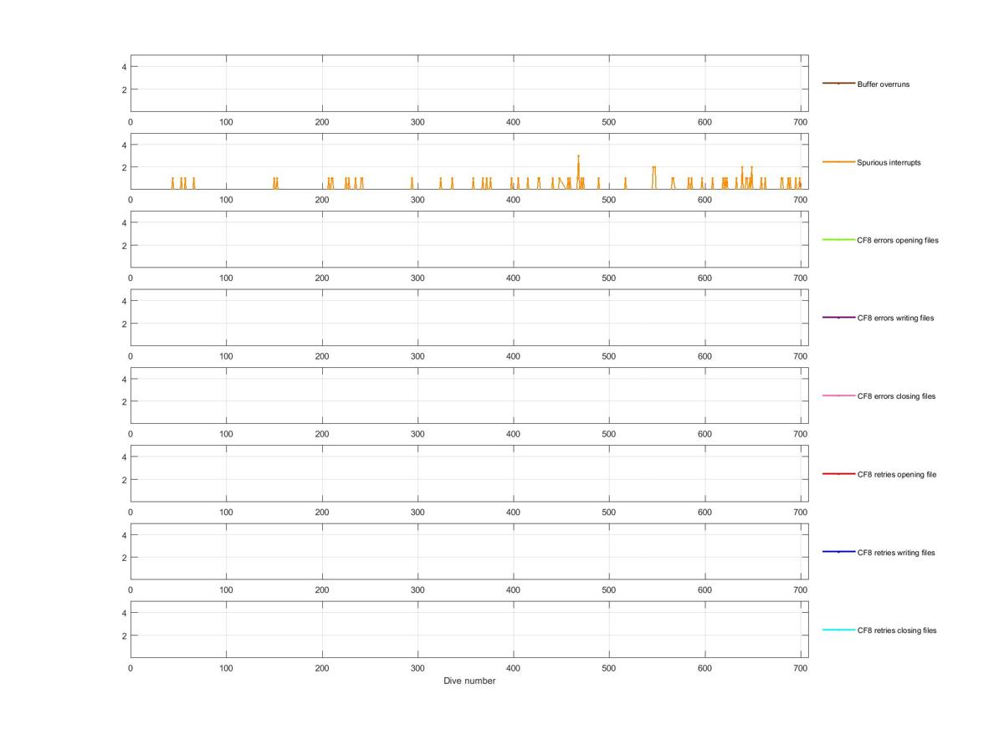The height and width of the screenshot is (740, 1004).
Task: Click tick label 400 under CF8 errors closing files plot
Action: click(x=514, y=434)
